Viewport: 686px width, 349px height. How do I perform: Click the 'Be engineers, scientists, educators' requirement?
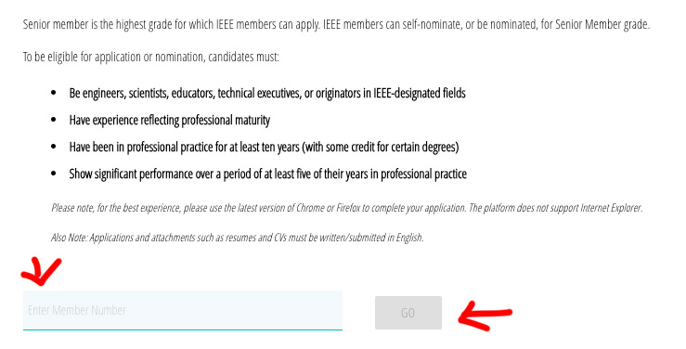click(x=267, y=93)
